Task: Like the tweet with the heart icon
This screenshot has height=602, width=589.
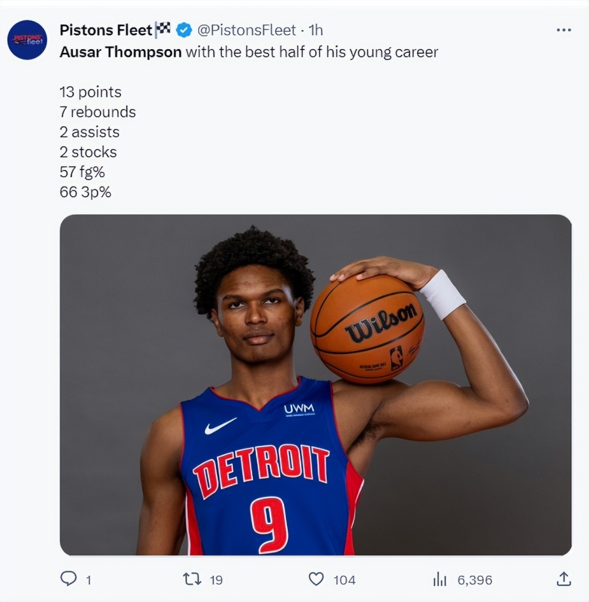Action: point(316,579)
